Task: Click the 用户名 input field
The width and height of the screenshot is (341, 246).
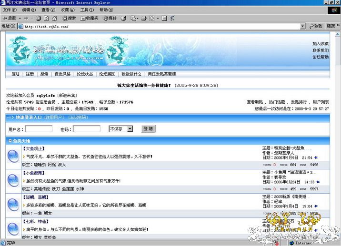Action: click(x=39, y=129)
